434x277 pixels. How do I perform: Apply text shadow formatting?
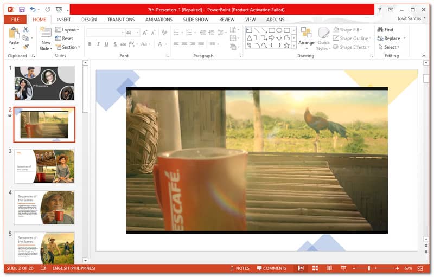(x=115, y=44)
